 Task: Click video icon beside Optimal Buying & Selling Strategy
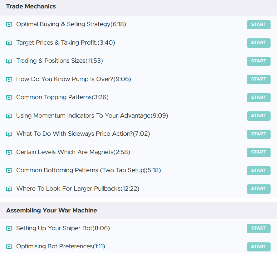[9, 25]
